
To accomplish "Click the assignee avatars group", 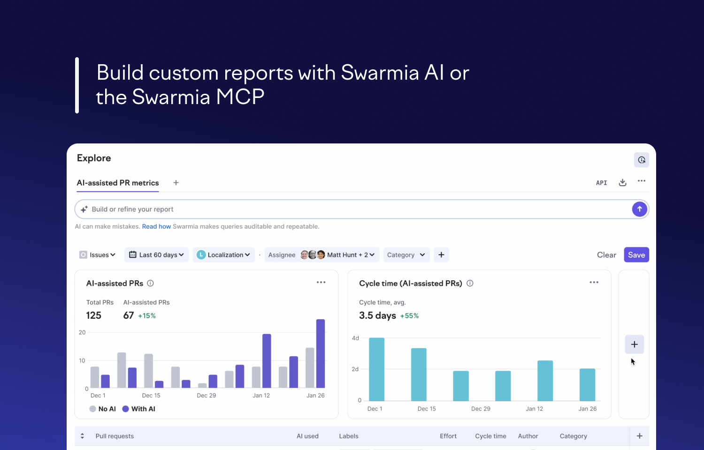I will tap(313, 255).
